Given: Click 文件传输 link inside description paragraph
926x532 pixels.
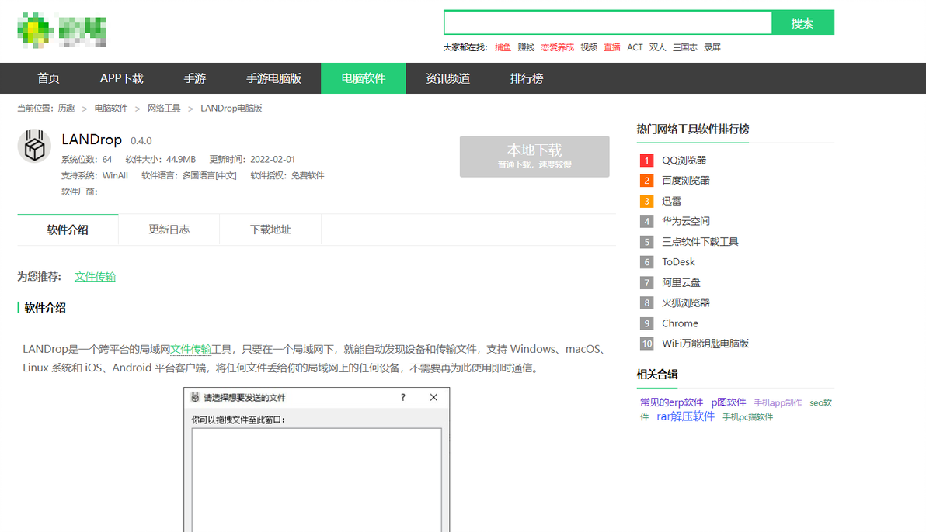Looking at the screenshot, I should (191, 349).
